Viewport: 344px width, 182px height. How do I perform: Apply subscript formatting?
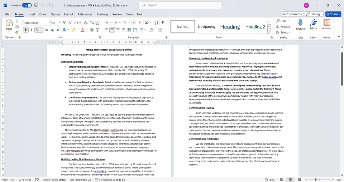coord(52,30)
